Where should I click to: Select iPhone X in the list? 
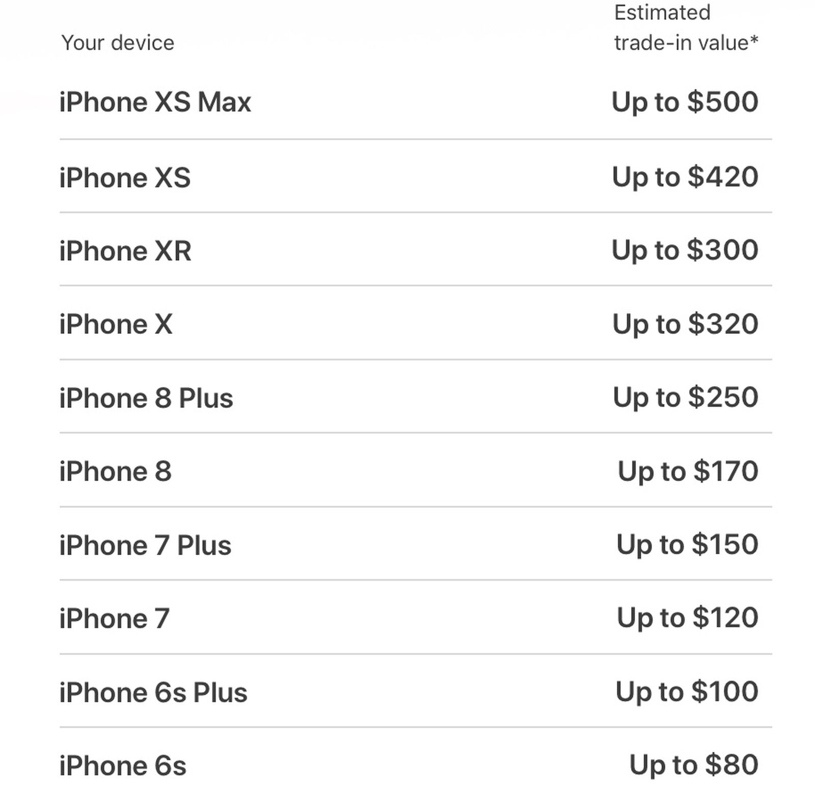(x=116, y=324)
